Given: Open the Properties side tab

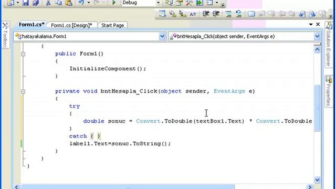Looking at the screenshot, I should 328,91.
